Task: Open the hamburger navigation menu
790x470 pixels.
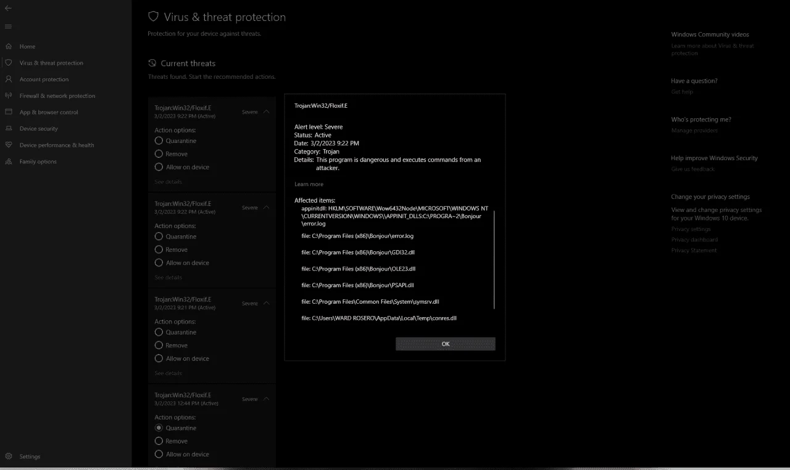Action: tap(8, 26)
